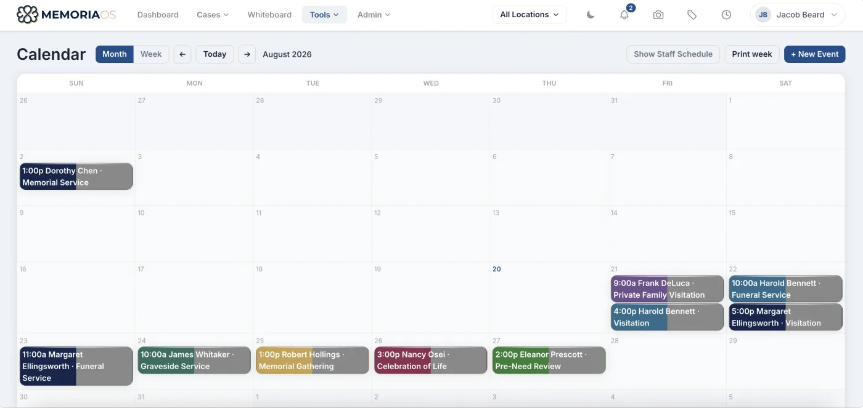Image resolution: width=863 pixels, height=408 pixels.
Task: Create a New Event
Action: 814,54
